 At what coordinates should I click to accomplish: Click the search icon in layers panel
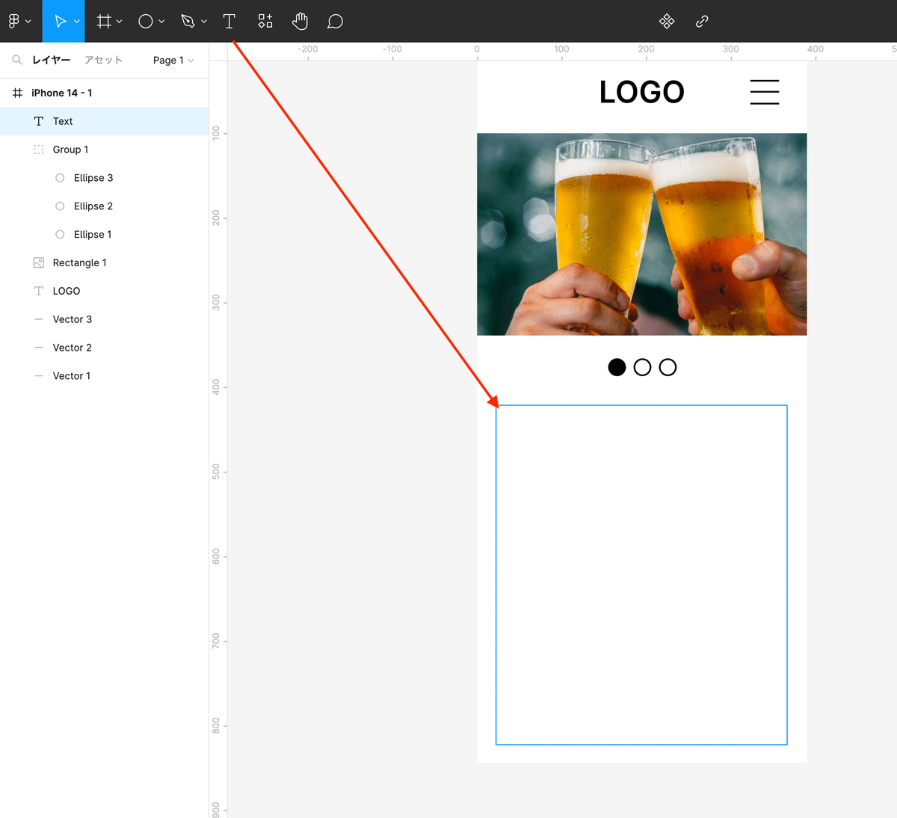tap(17, 60)
